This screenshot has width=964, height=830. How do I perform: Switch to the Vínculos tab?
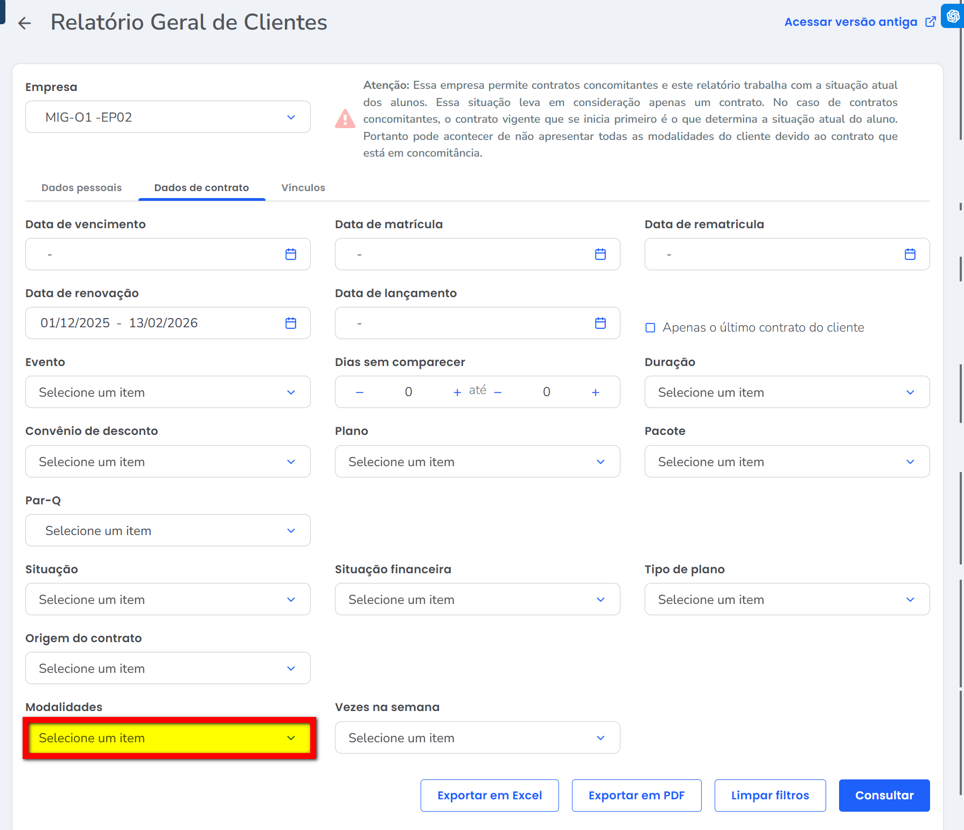[303, 188]
